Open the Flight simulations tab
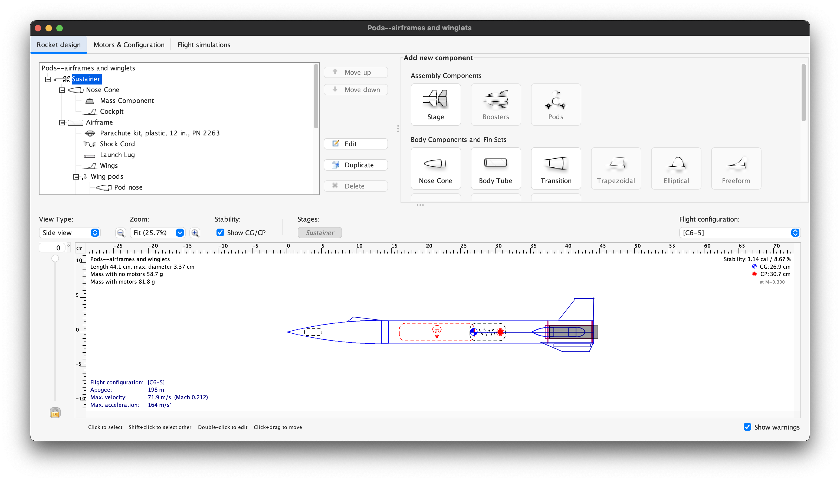This screenshot has height=481, width=840. click(204, 45)
